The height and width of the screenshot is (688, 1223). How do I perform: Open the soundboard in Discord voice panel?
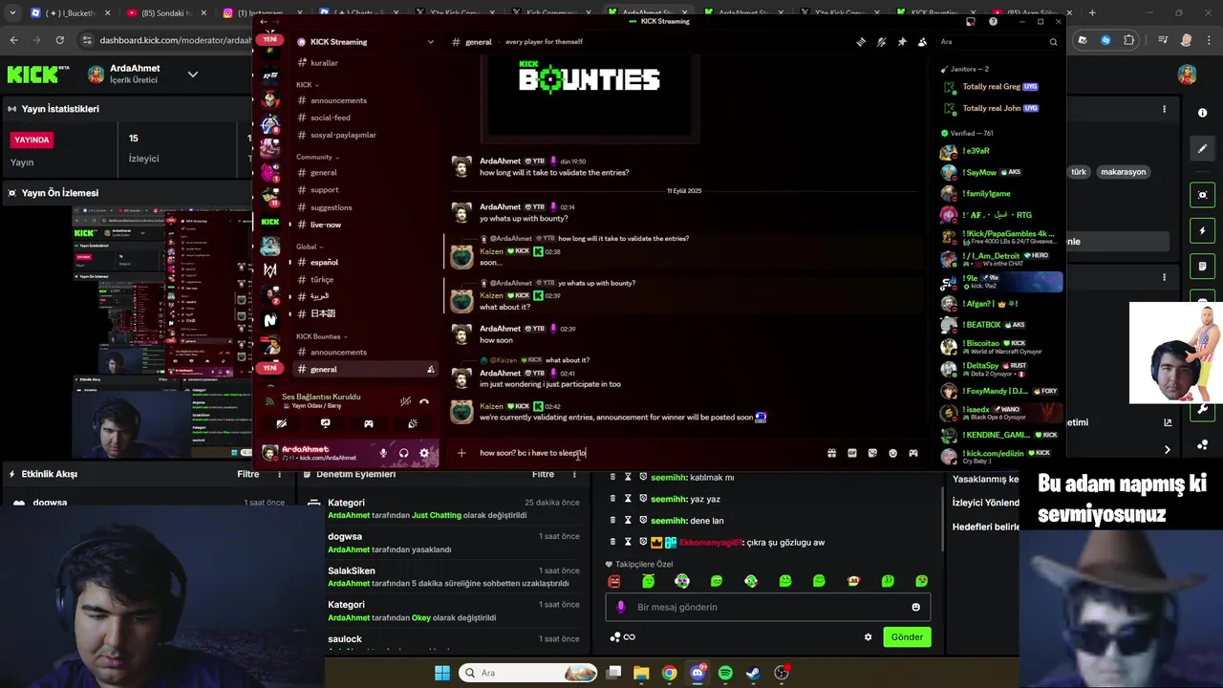413,423
